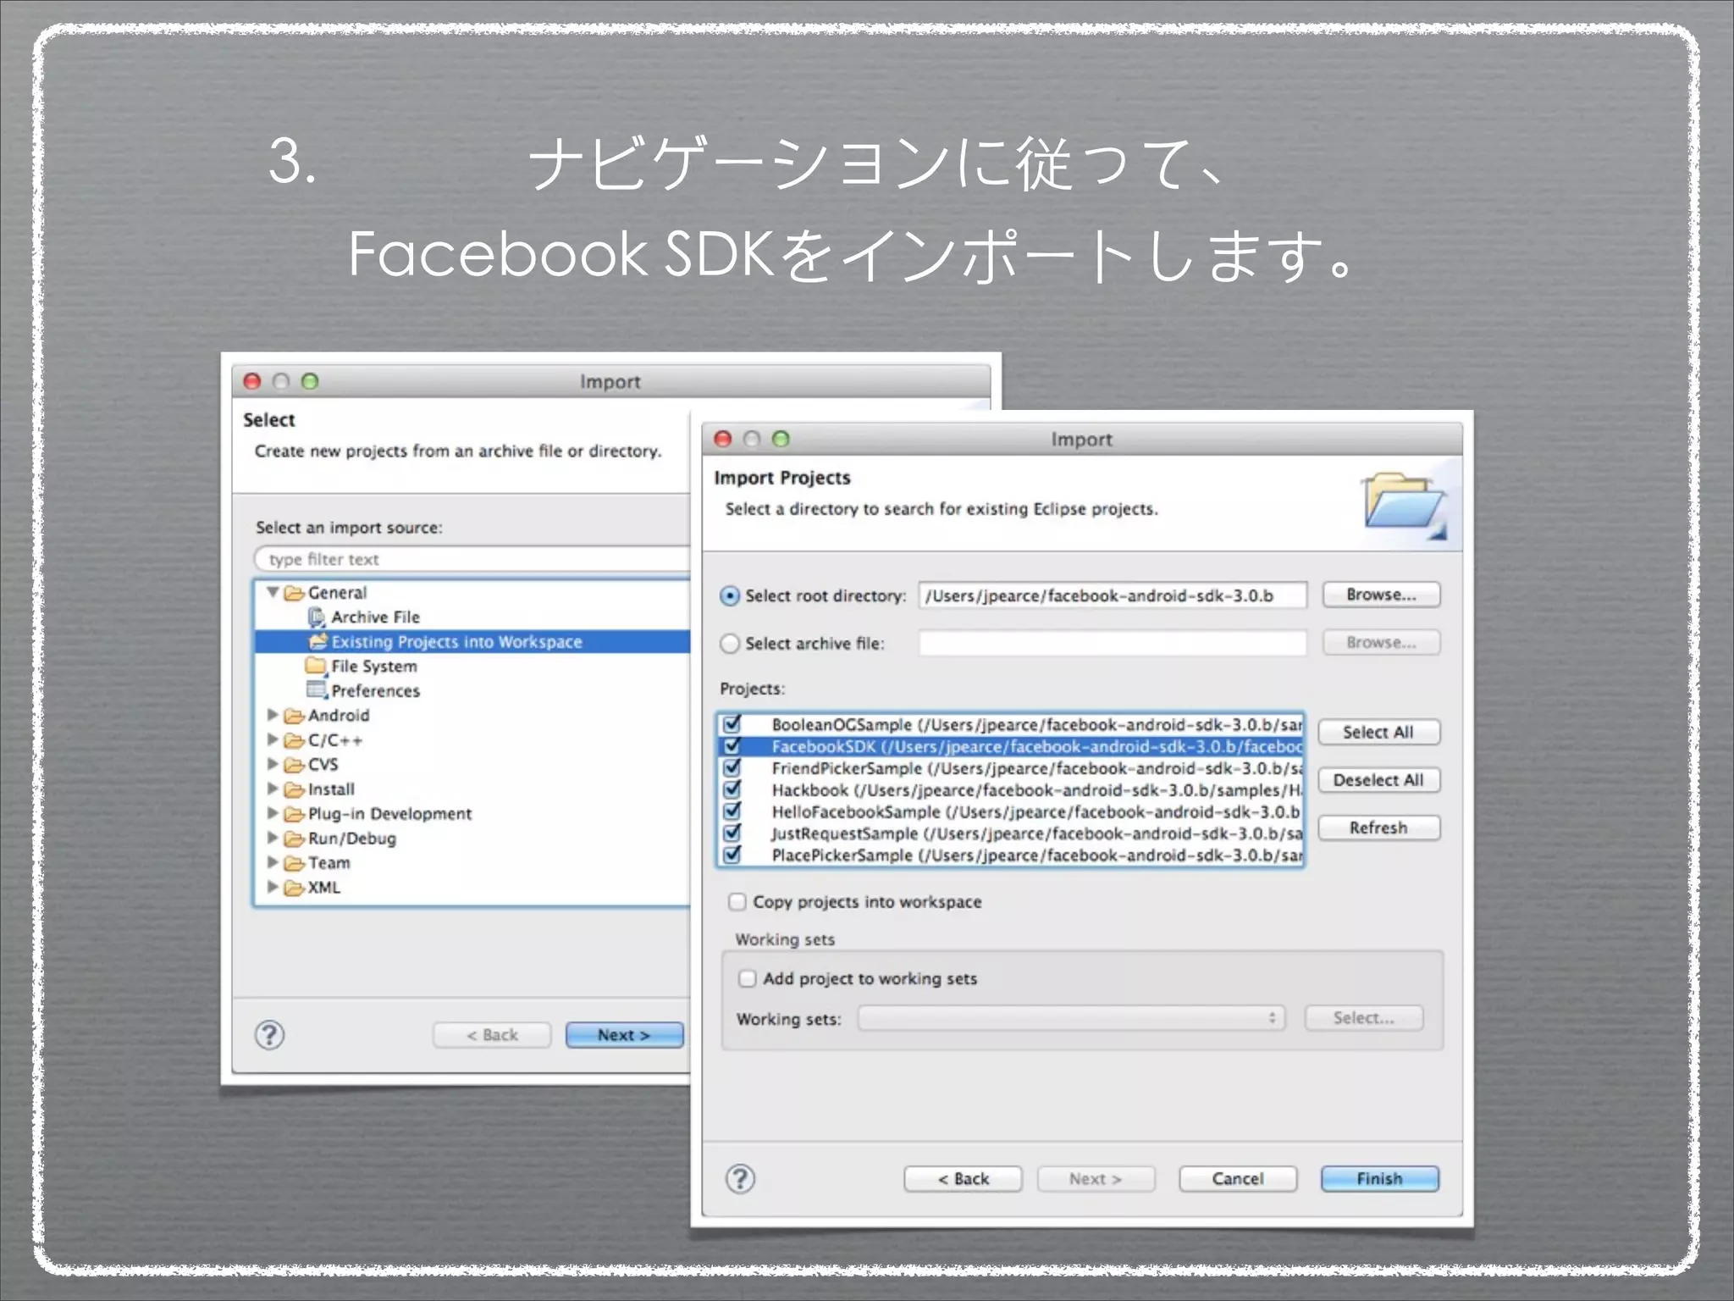Uncheck the HelloFacebookSample project
Image resolution: width=1734 pixels, height=1301 pixels.
732,811
